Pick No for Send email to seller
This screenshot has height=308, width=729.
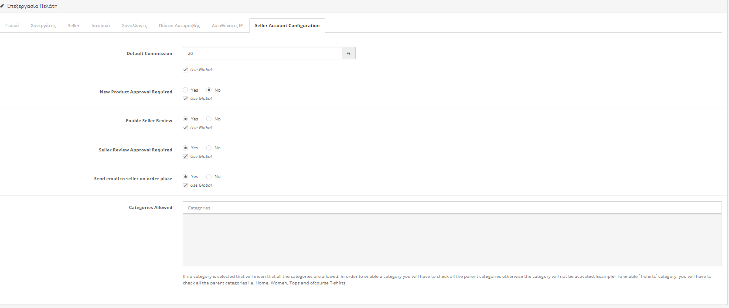pos(209,177)
